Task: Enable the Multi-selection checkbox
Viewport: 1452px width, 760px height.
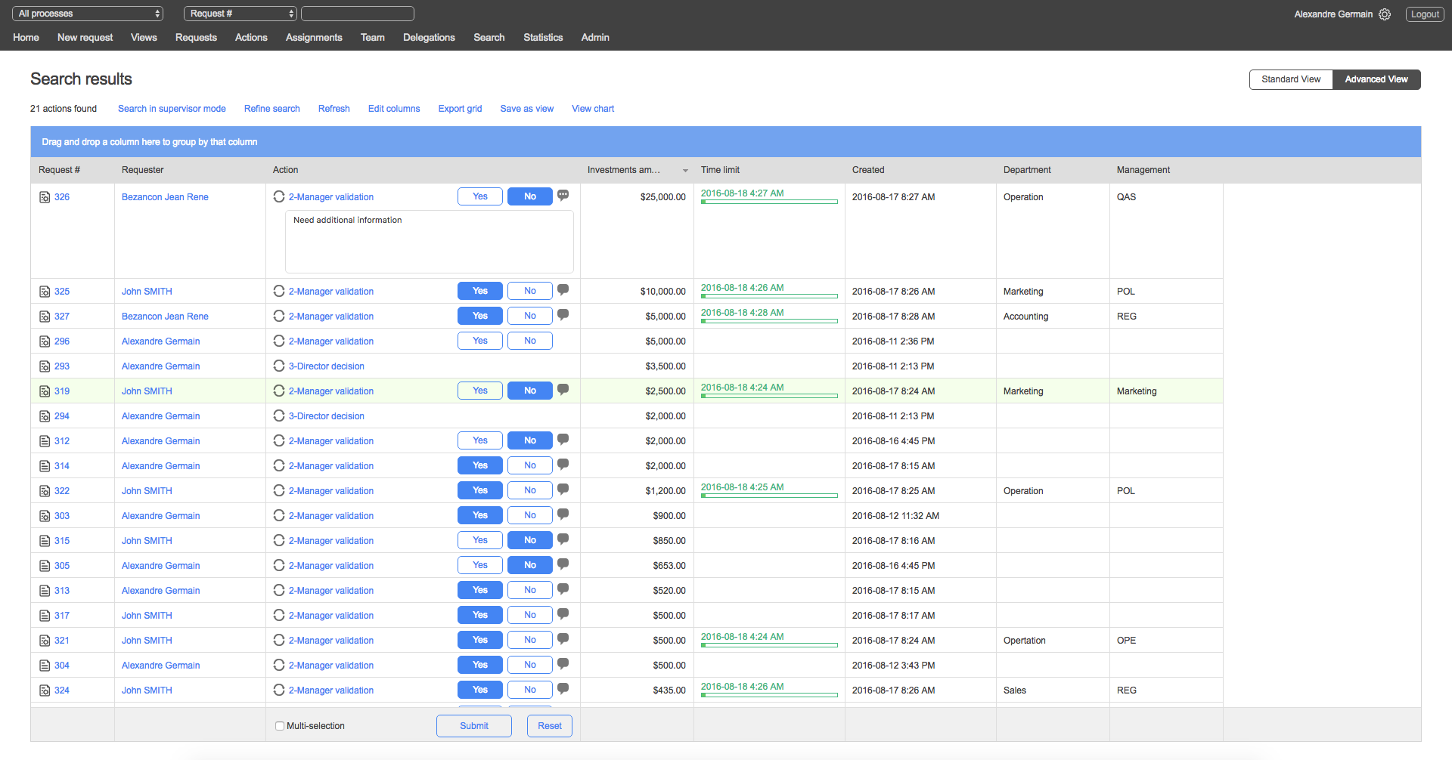Action: click(280, 725)
